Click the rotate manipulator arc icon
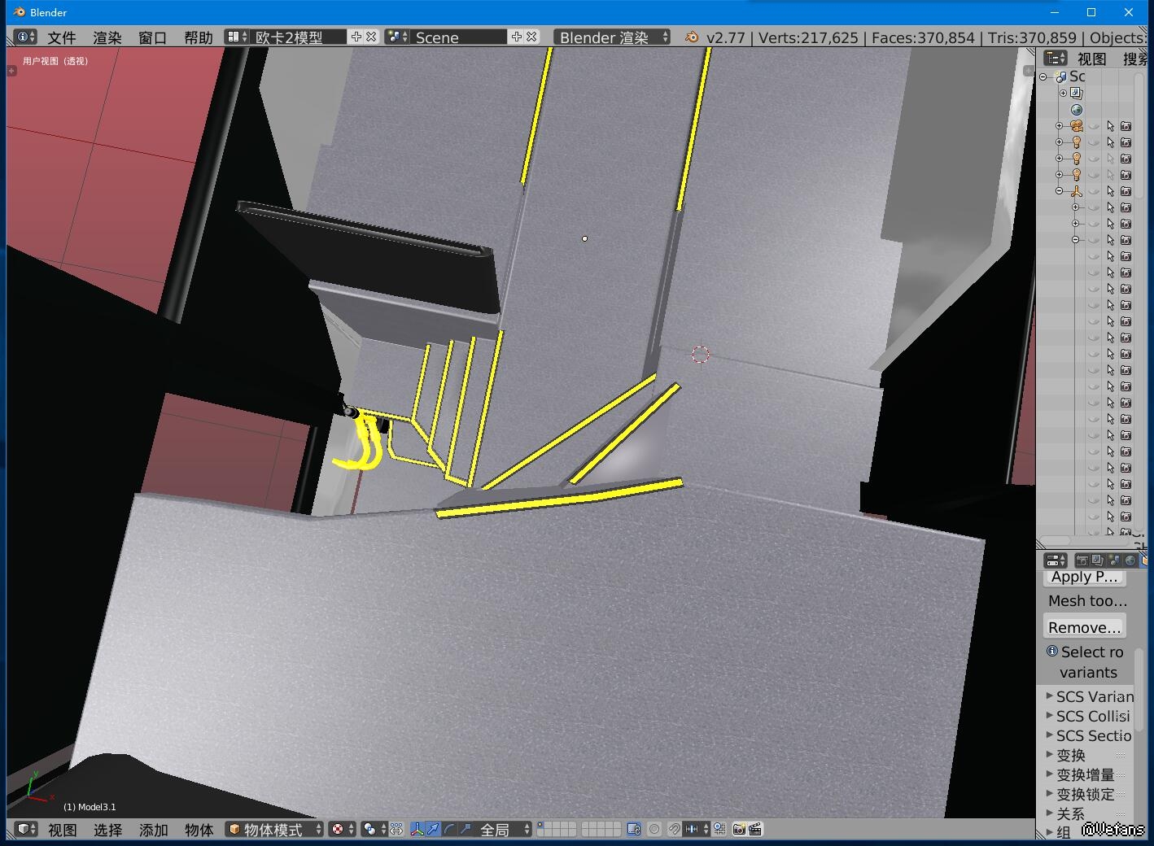The height and width of the screenshot is (846, 1154). 449,829
